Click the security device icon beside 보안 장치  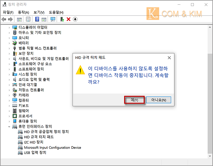pos(15,53)
